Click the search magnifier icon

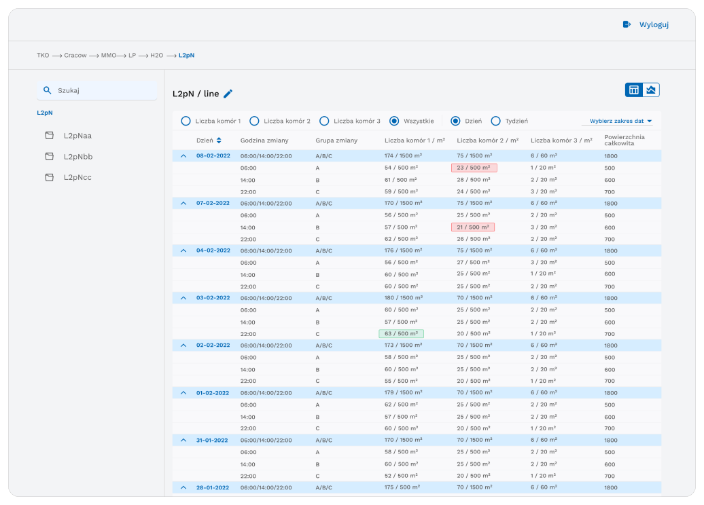click(48, 90)
